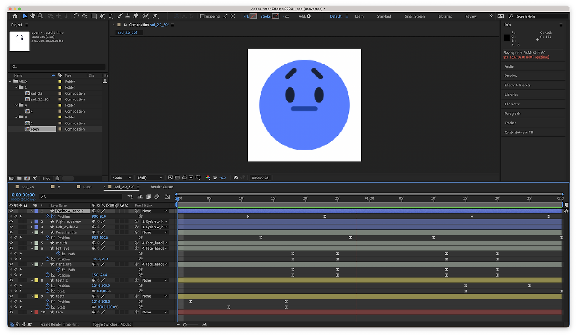Open the parent dropdown for teeth 2 layer
This screenshot has height=336, width=577.
[154, 280]
